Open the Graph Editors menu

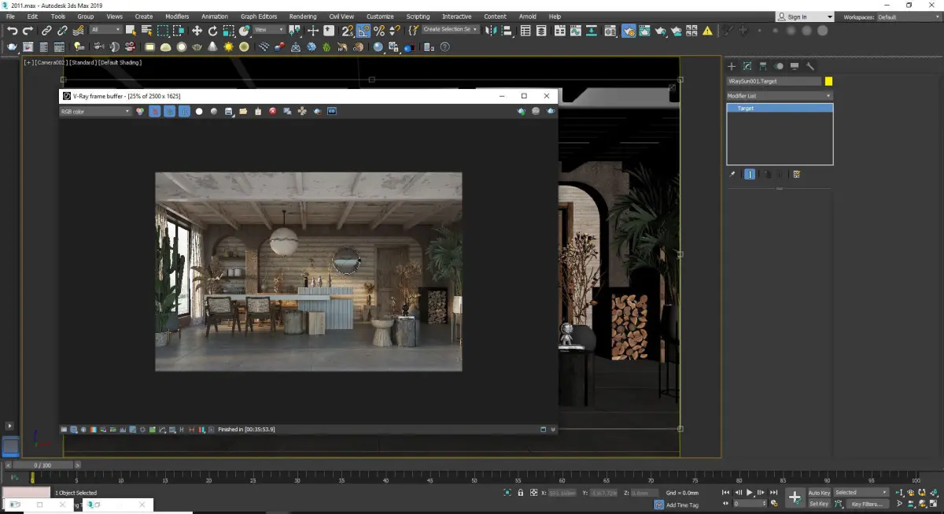(x=259, y=17)
